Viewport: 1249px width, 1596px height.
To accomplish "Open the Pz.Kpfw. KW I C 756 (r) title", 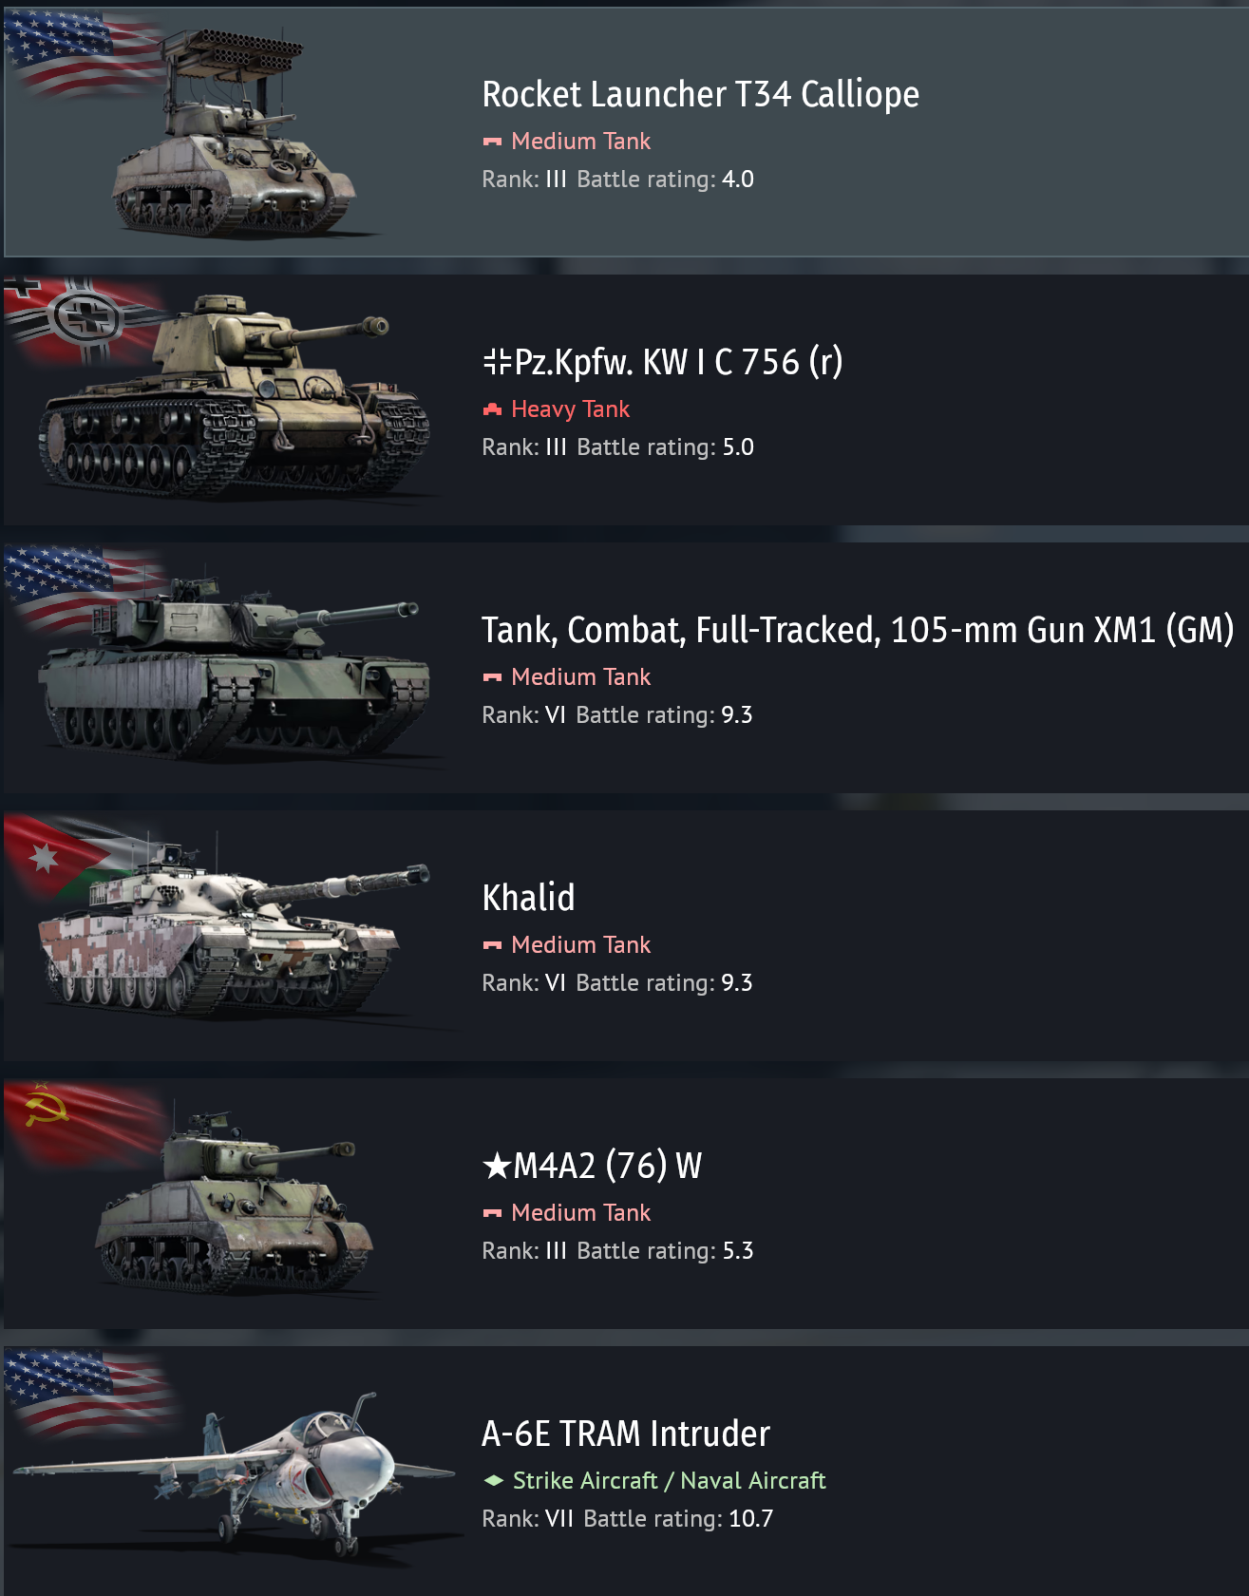I will click(x=662, y=362).
